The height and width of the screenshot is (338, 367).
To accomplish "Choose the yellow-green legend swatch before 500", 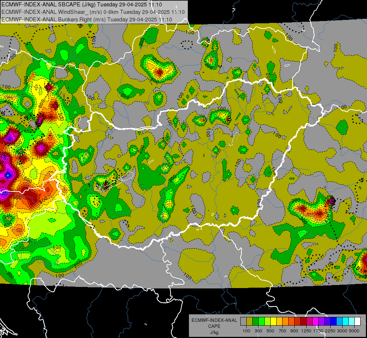I will [268, 321].
